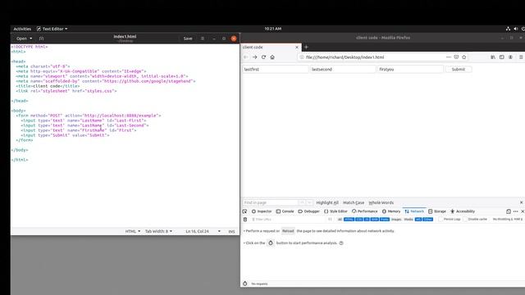Screen dimensions: 525x295
Task: Open Firefox hamburger menu
Action: 521,57
